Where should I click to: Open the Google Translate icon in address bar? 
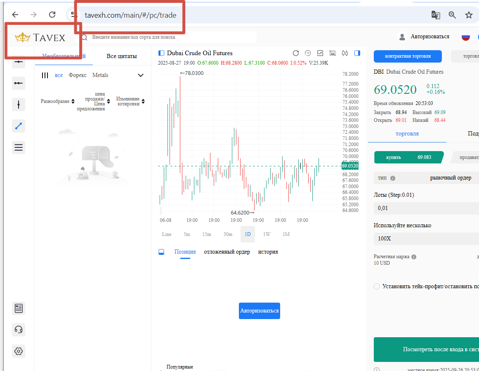click(x=436, y=15)
